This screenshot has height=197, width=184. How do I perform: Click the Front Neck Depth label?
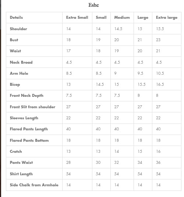[26, 96]
